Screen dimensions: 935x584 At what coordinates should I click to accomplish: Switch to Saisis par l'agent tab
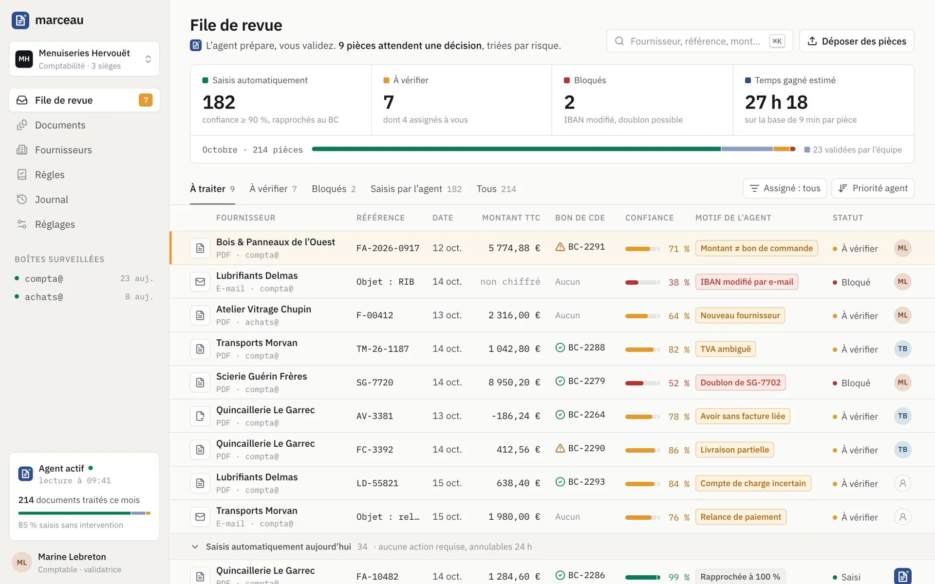(x=416, y=189)
